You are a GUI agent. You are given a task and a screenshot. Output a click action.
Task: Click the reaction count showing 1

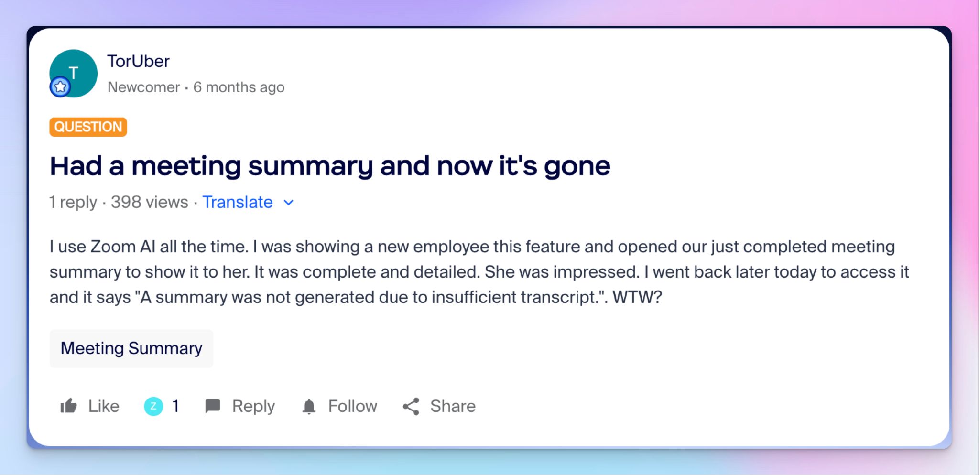click(x=175, y=406)
